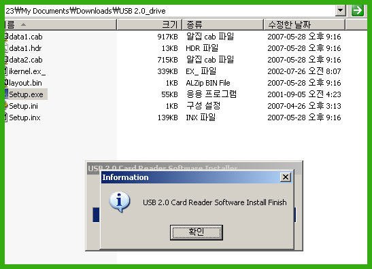Sort by the 종류 column header
372x269 pixels.
coord(223,24)
